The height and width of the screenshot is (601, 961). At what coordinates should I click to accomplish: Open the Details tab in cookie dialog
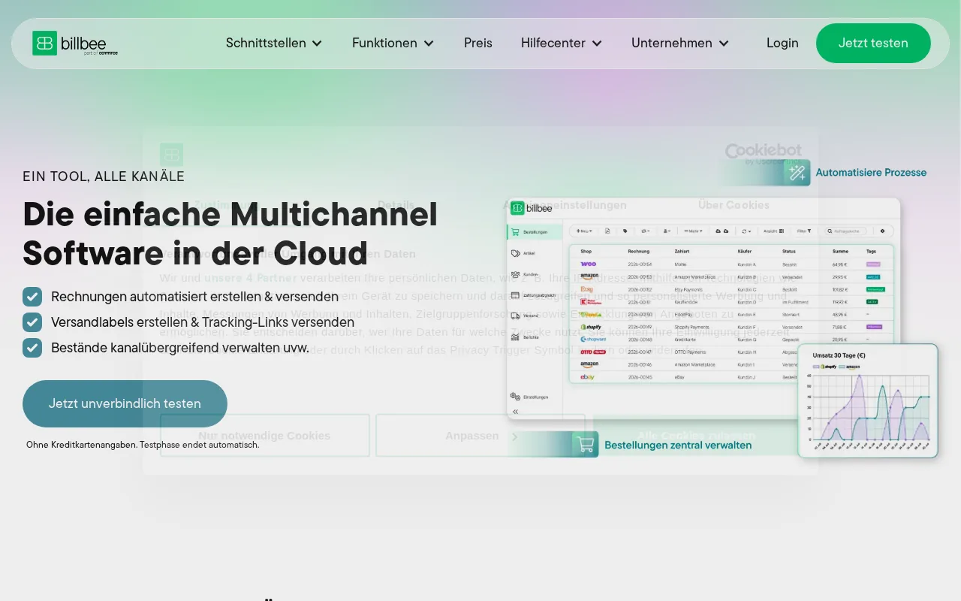(x=396, y=204)
